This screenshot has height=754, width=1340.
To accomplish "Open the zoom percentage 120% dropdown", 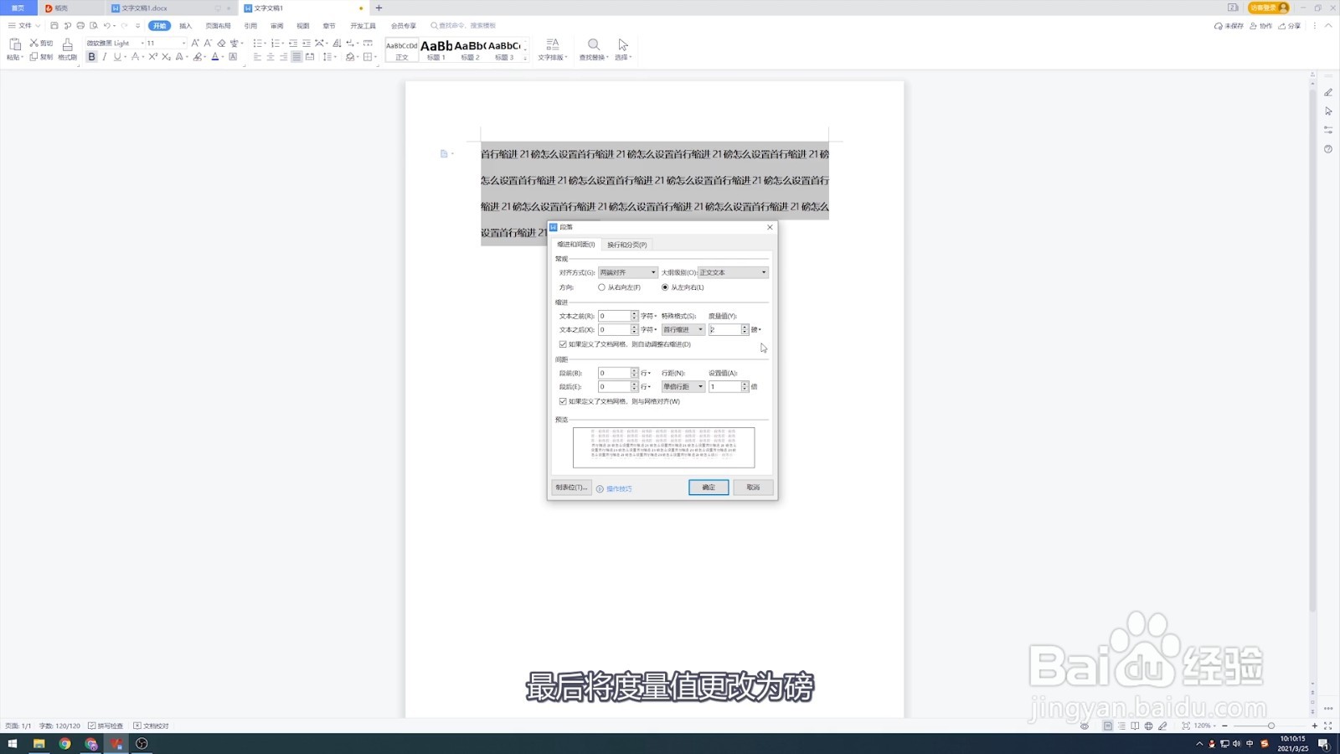I will pos(1204,726).
